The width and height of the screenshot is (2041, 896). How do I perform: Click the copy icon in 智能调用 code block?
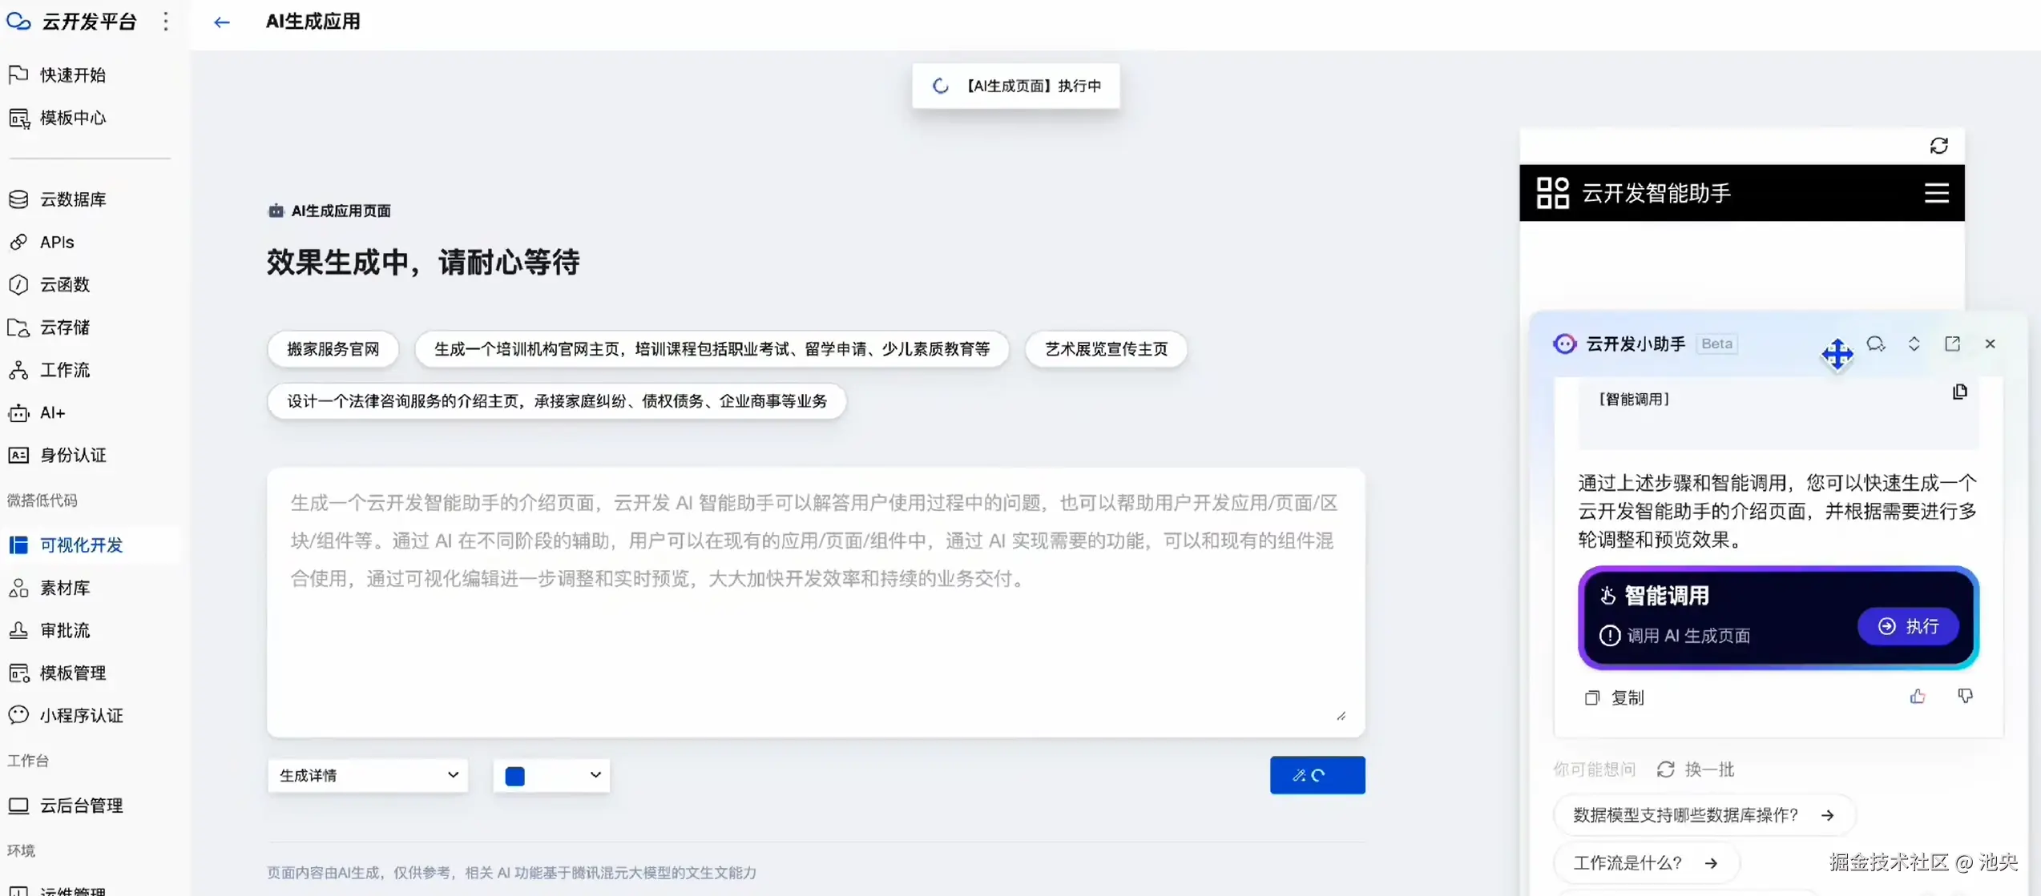pos(1959,392)
